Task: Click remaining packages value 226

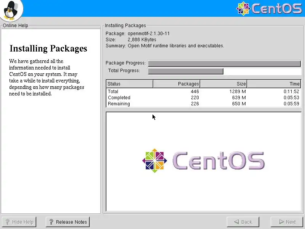Action: tap(195, 103)
